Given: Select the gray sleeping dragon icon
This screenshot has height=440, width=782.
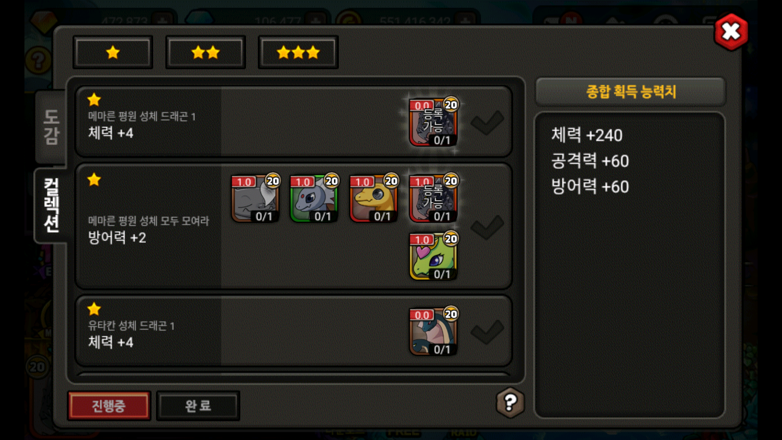Looking at the screenshot, I should (x=255, y=198).
